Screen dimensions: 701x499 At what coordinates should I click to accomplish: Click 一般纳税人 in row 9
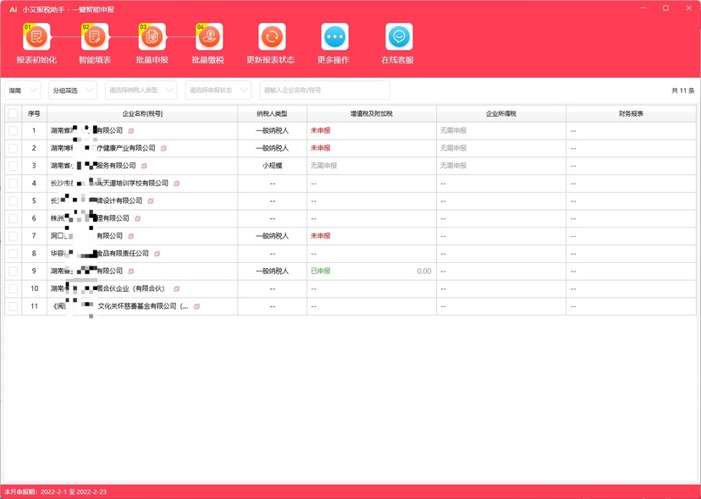tap(273, 271)
